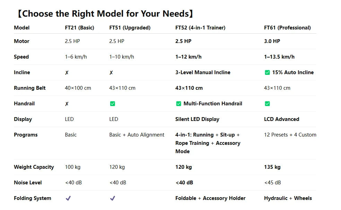The width and height of the screenshot is (341, 210).
Task: Click the 'Foldable + Accessory Holder' cell text
Action: (x=210, y=198)
